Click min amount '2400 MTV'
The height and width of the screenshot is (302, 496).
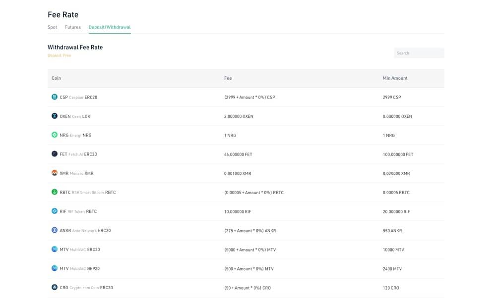pyautogui.click(x=392, y=269)
